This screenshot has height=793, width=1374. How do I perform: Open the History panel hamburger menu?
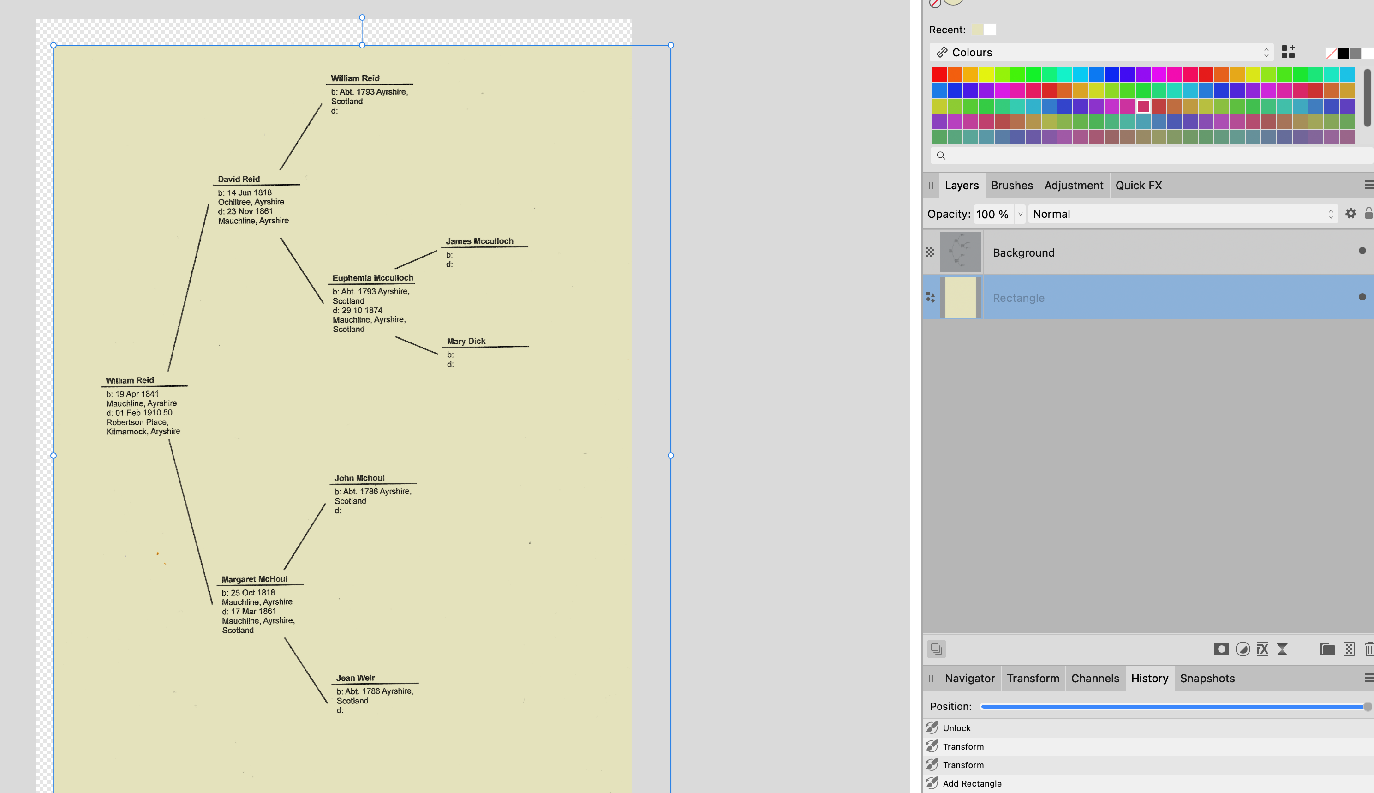pyautogui.click(x=1368, y=678)
